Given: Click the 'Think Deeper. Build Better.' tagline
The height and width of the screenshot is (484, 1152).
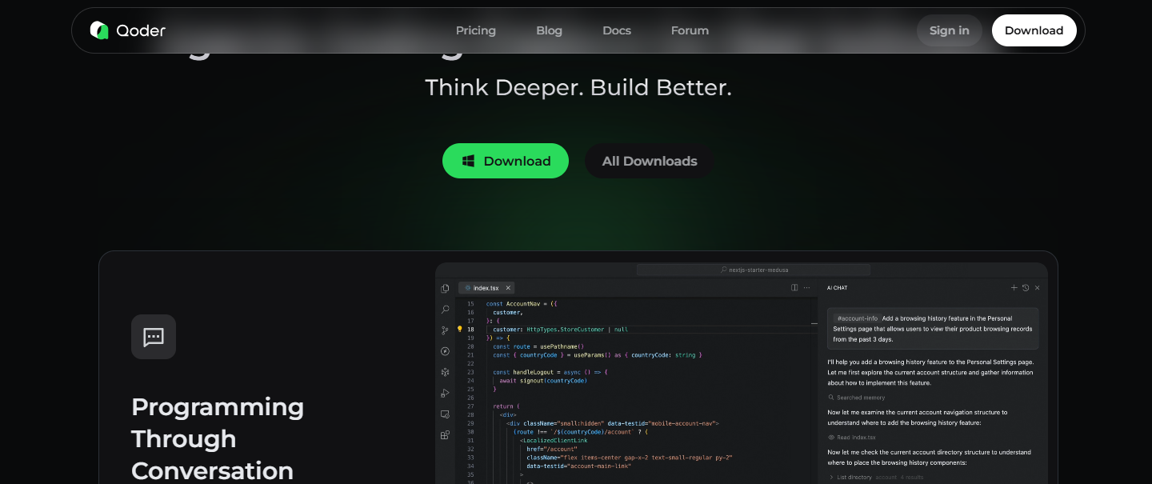Looking at the screenshot, I should pyautogui.click(x=578, y=87).
